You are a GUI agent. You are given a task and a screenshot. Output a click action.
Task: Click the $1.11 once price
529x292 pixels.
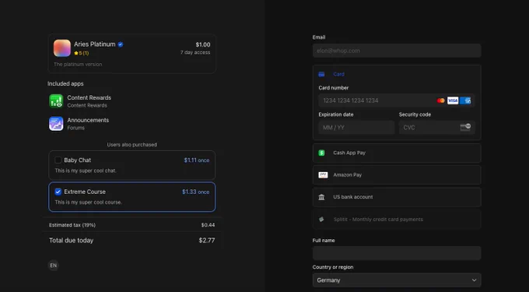point(197,160)
